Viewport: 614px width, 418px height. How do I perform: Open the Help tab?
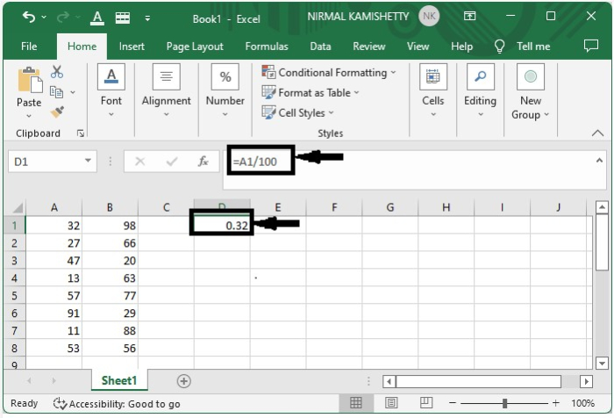tap(461, 47)
